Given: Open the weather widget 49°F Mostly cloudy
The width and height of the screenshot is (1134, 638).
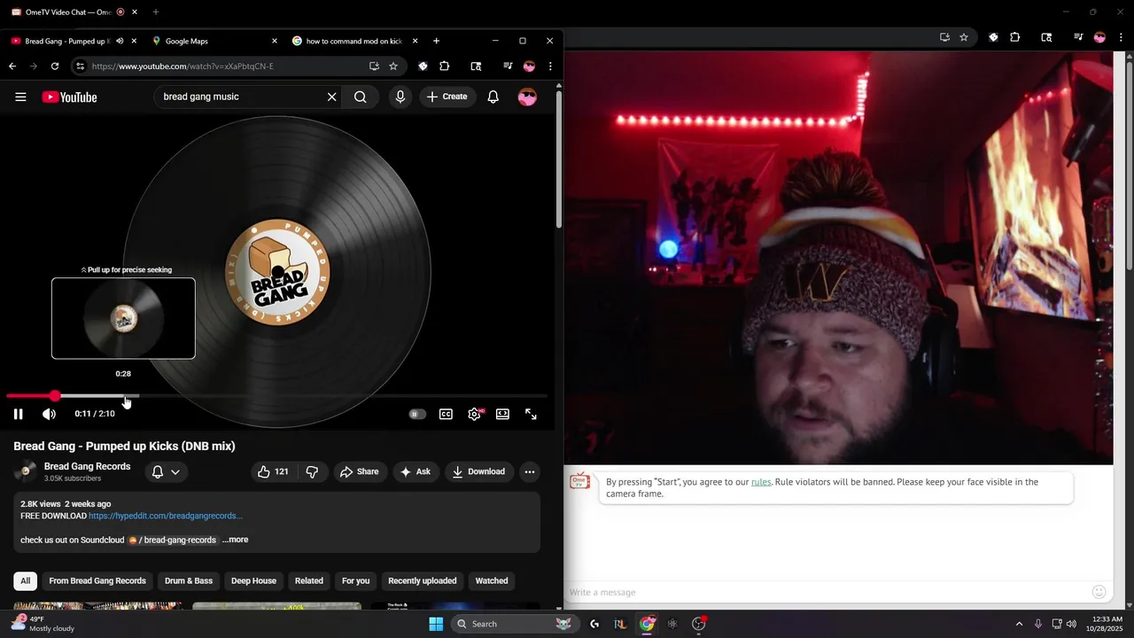Looking at the screenshot, I should (x=43, y=624).
